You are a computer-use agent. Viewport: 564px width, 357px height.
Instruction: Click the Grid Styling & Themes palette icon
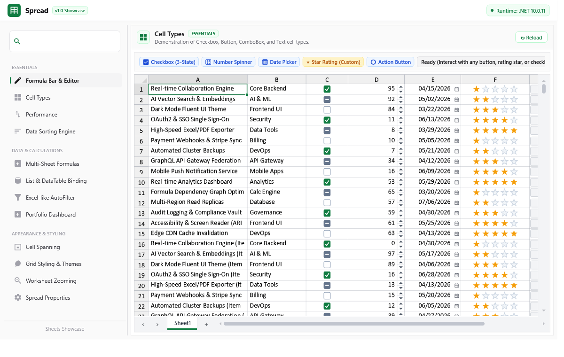pyautogui.click(x=18, y=264)
